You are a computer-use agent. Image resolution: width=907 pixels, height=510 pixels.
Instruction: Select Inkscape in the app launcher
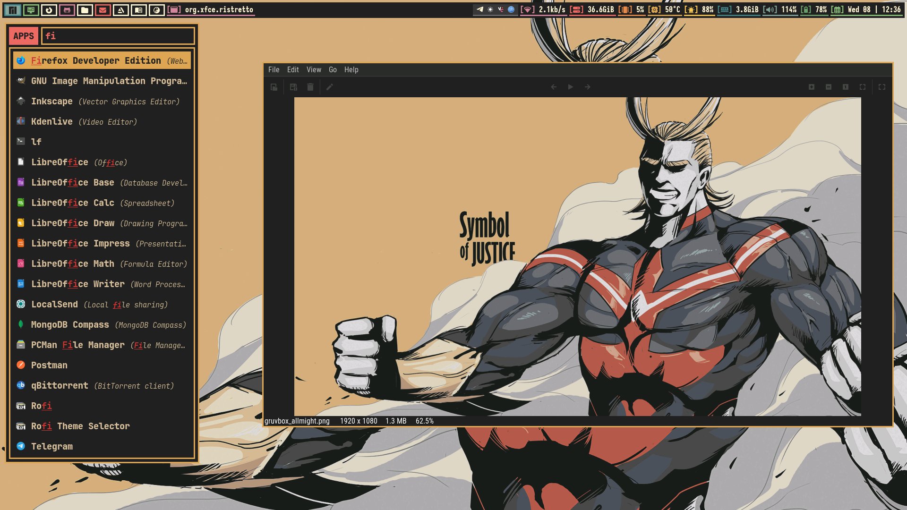click(x=102, y=101)
